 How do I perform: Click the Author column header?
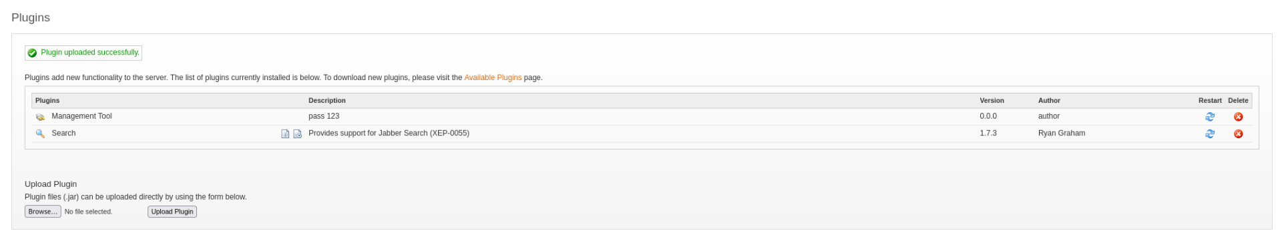pyautogui.click(x=1049, y=100)
